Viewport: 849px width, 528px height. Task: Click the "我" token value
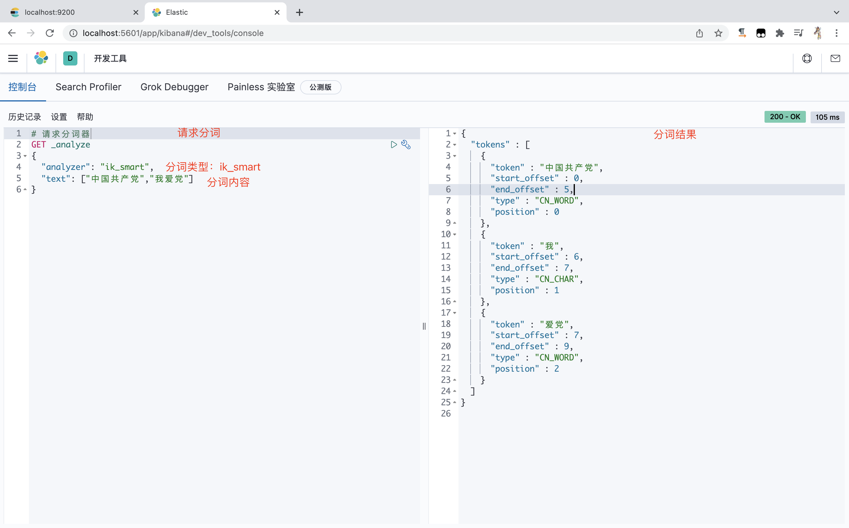[550, 246]
